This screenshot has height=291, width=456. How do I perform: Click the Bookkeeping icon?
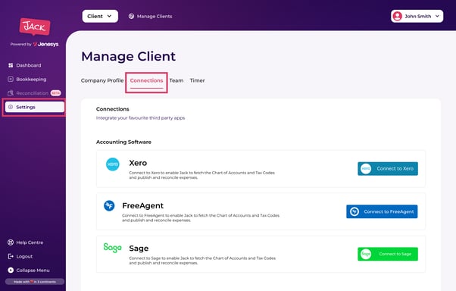tap(11, 79)
